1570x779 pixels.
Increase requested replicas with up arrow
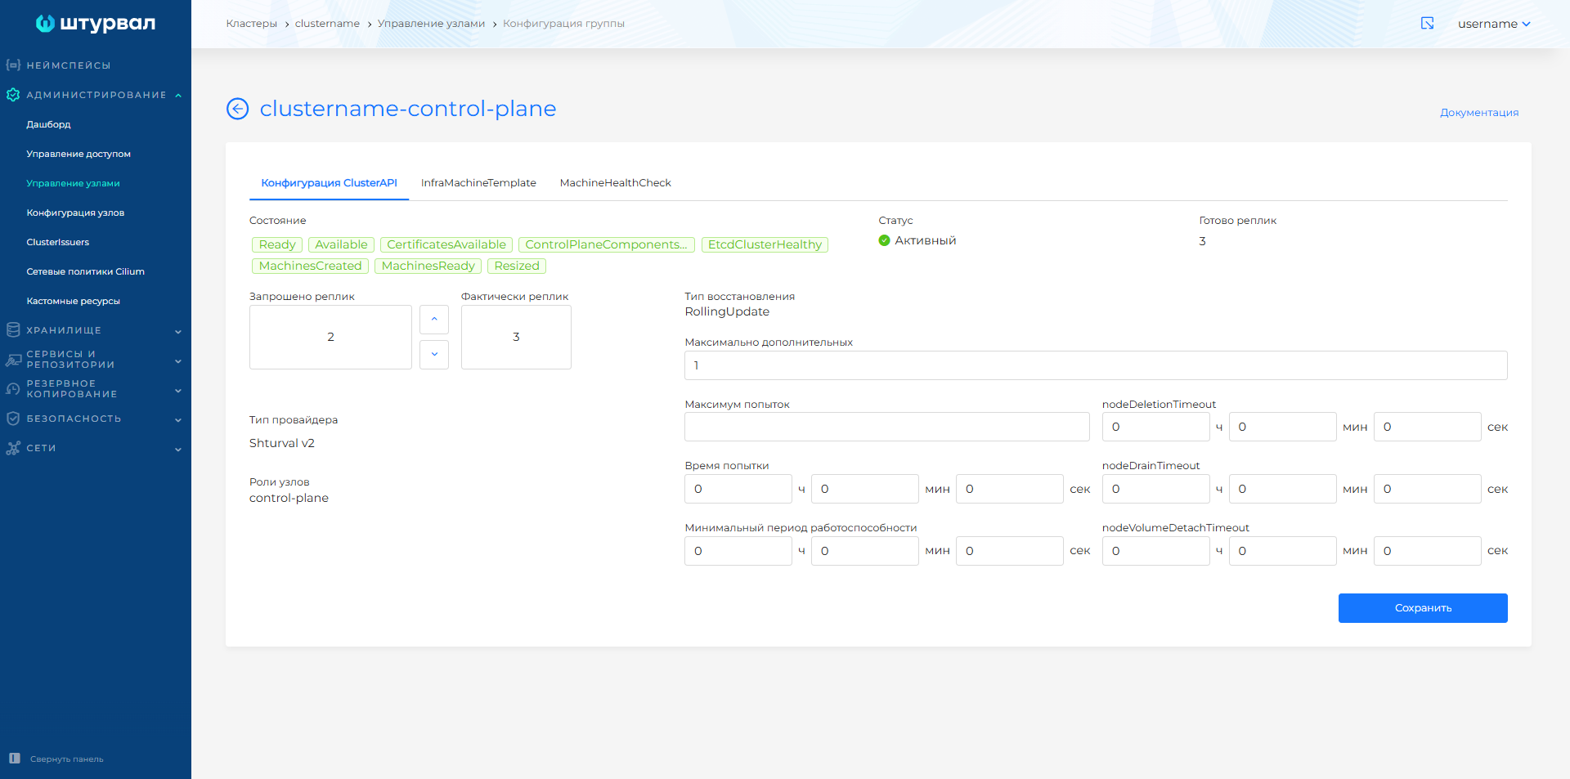(x=434, y=320)
